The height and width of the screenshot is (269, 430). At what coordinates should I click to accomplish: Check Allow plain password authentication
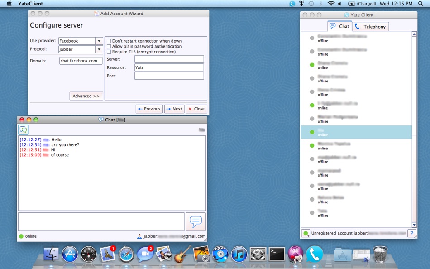(109, 46)
